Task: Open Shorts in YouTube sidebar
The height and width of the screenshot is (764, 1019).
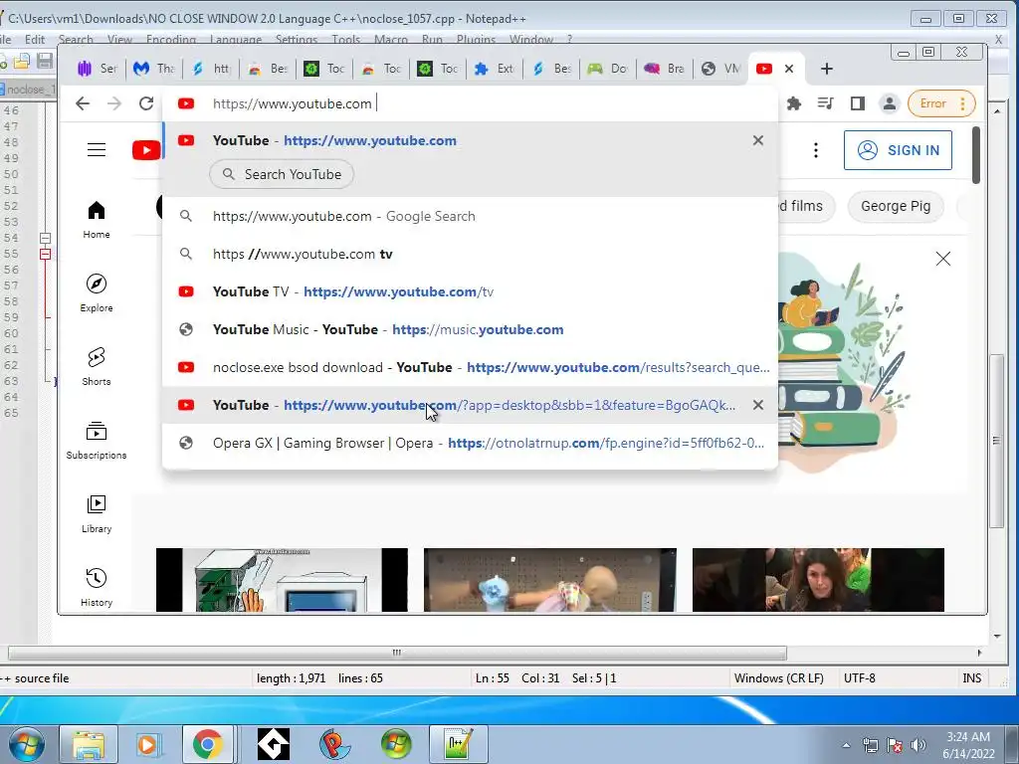Action: pos(97,366)
